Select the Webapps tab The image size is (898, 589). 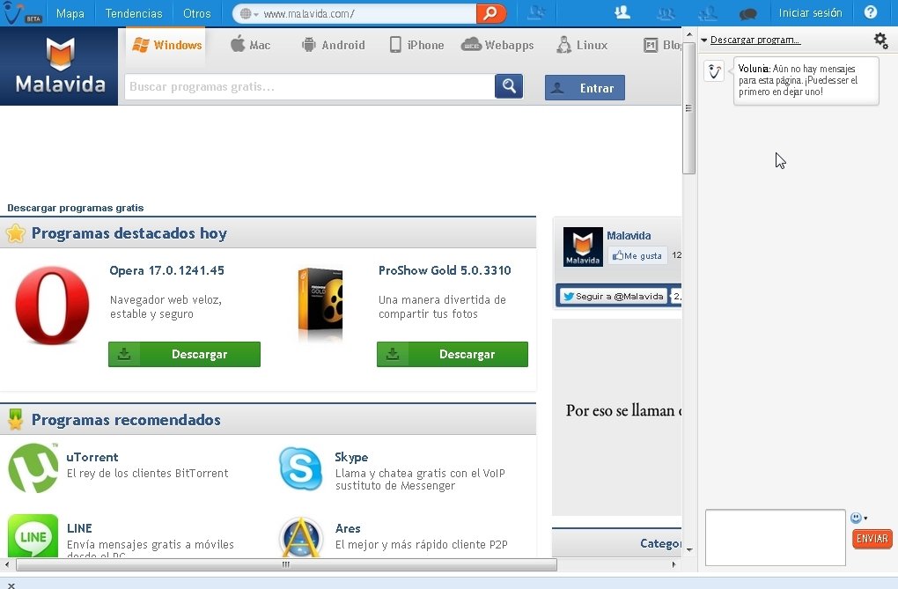(497, 45)
